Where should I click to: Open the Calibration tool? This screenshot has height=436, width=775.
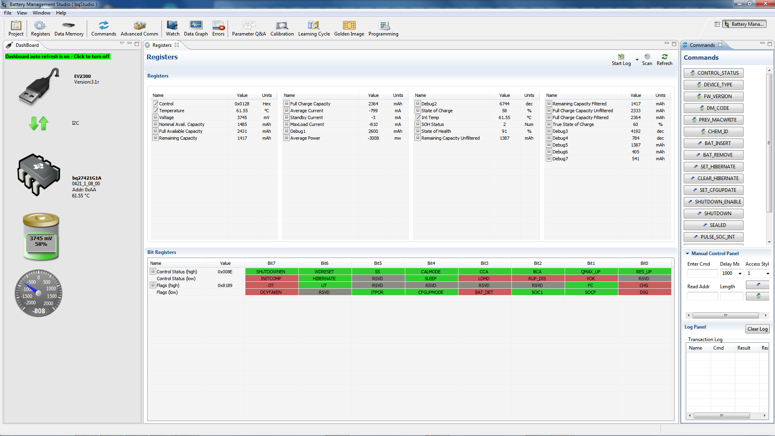click(282, 29)
